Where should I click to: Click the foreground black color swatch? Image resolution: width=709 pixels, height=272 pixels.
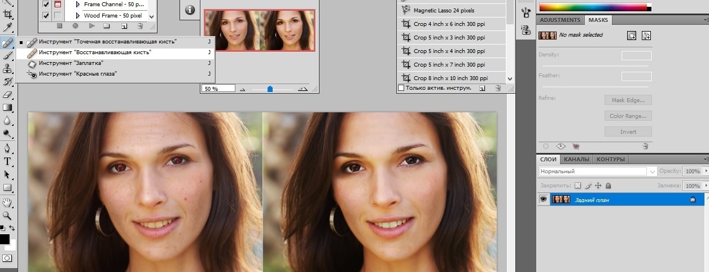click(5, 239)
